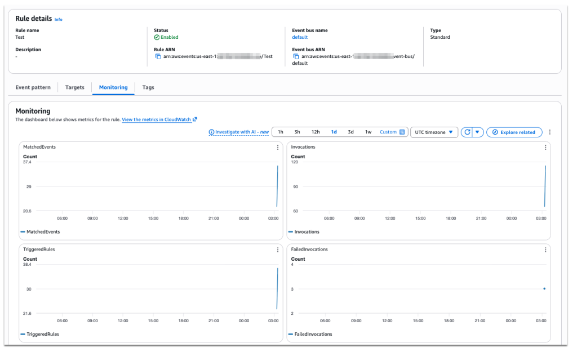Click the refresh dashboard icon
577x352 pixels.
point(467,132)
